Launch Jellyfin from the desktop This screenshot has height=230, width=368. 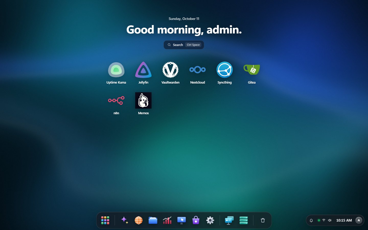click(143, 70)
